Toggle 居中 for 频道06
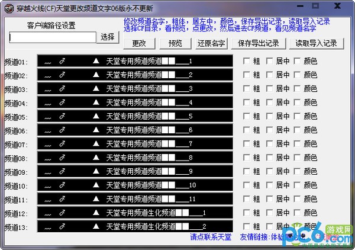The image size is (355, 250). [269, 130]
